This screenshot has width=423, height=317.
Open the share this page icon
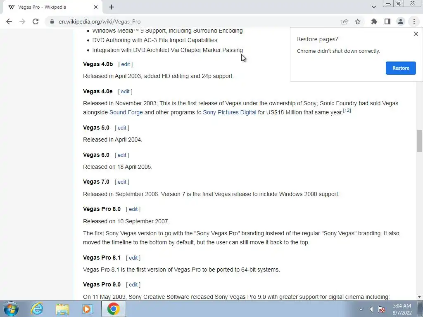(345, 21)
